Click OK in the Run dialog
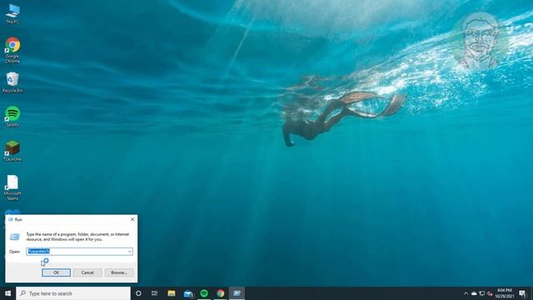The image size is (533, 300). point(56,272)
